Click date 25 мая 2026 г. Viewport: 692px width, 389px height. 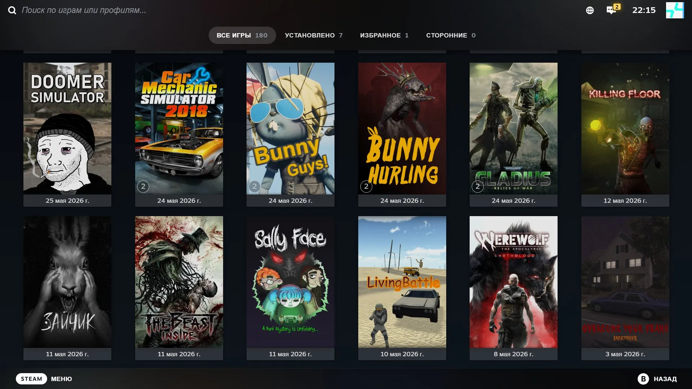coord(67,201)
